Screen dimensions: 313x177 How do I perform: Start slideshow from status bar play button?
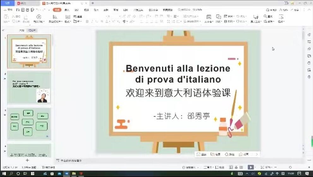(250, 167)
